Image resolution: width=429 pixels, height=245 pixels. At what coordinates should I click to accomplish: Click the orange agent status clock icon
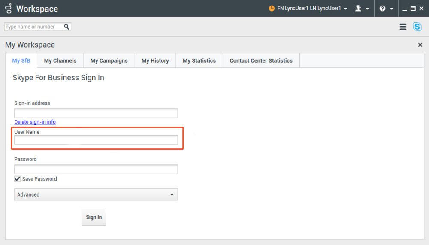[x=272, y=9]
